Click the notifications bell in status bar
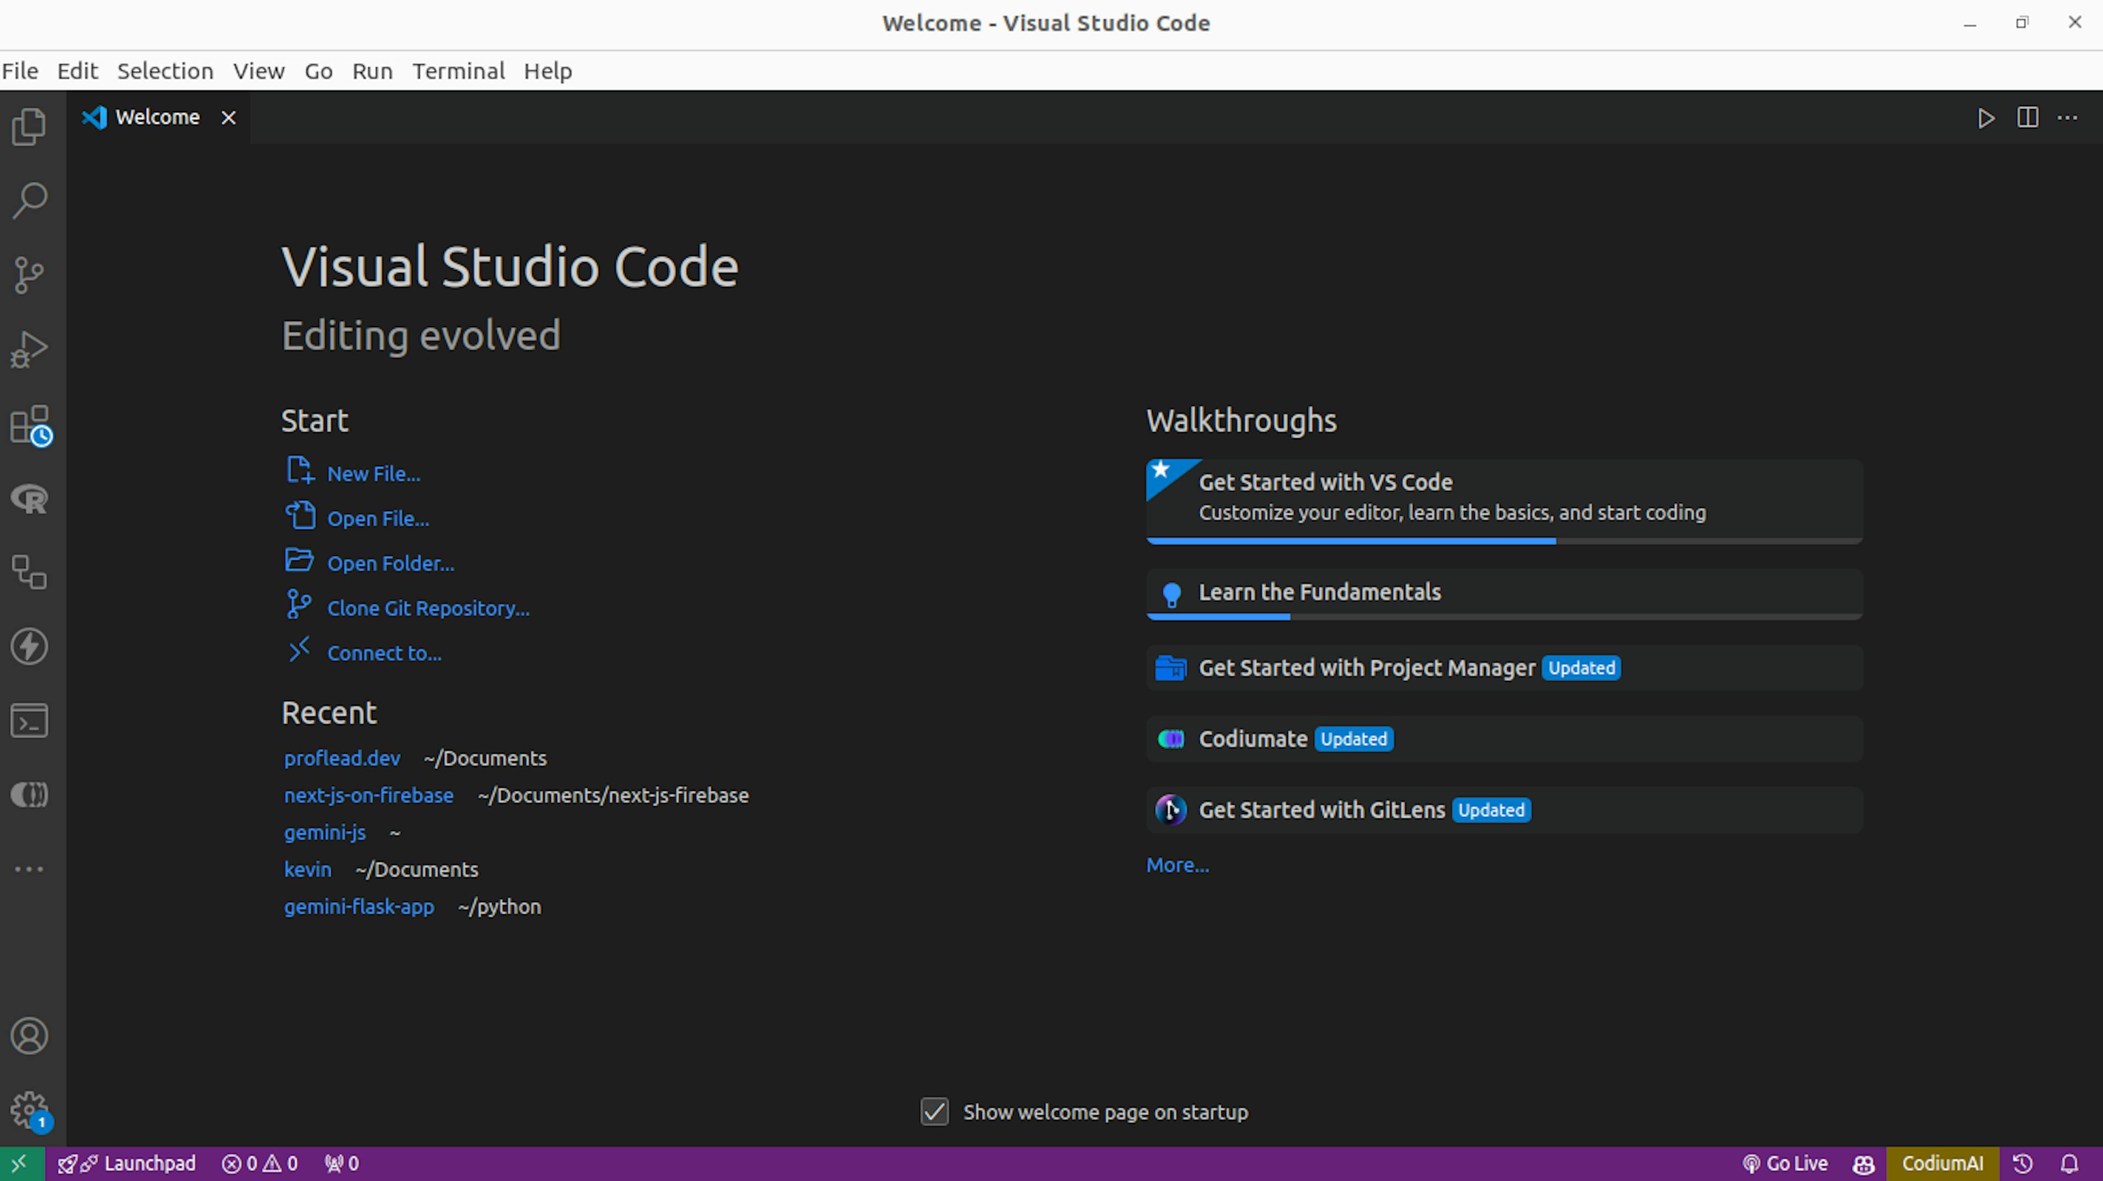The width and height of the screenshot is (2103, 1181). coord(2070,1163)
